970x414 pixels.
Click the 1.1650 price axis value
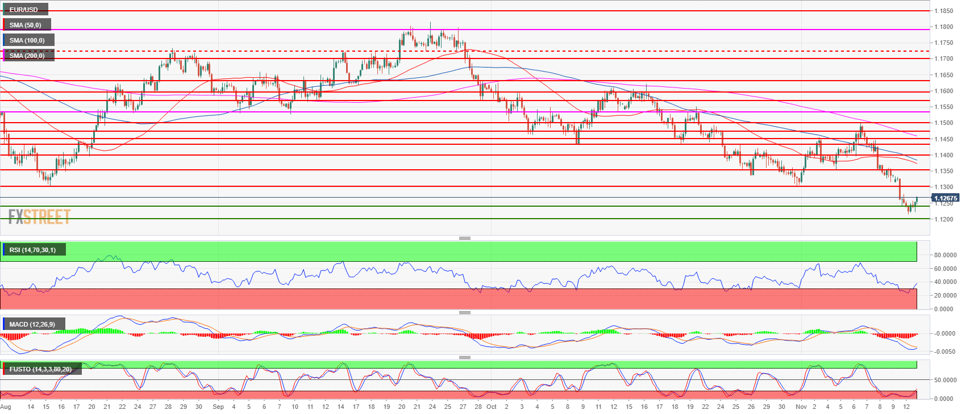click(944, 75)
